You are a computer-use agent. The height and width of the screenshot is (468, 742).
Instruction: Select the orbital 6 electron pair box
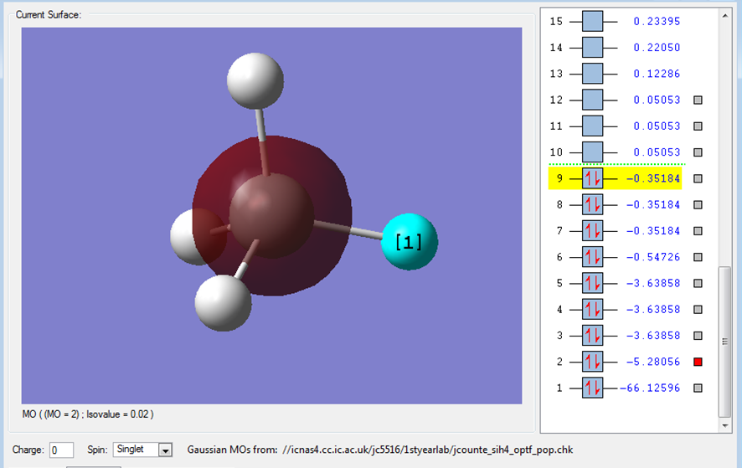[x=592, y=257]
